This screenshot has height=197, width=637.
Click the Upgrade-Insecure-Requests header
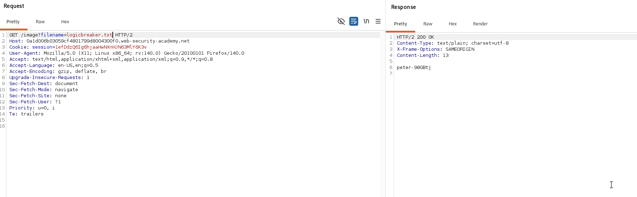[x=49, y=78]
